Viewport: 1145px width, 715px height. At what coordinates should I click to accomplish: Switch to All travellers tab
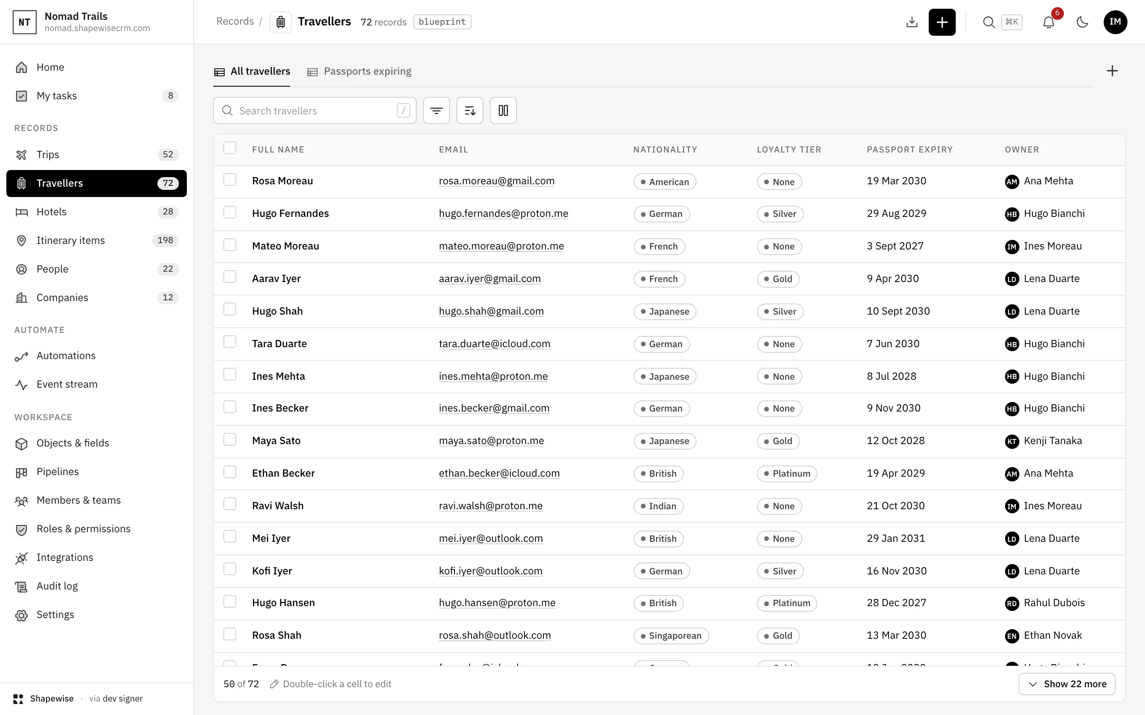tap(252, 71)
